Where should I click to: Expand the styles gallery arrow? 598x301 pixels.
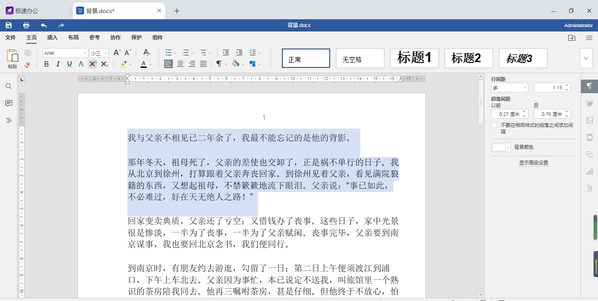click(x=586, y=58)
